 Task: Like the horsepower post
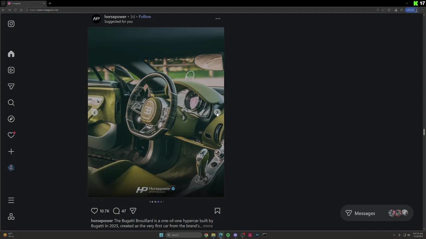(95, 211)
